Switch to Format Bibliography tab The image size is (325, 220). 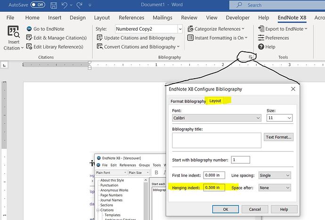coord(188,101)
